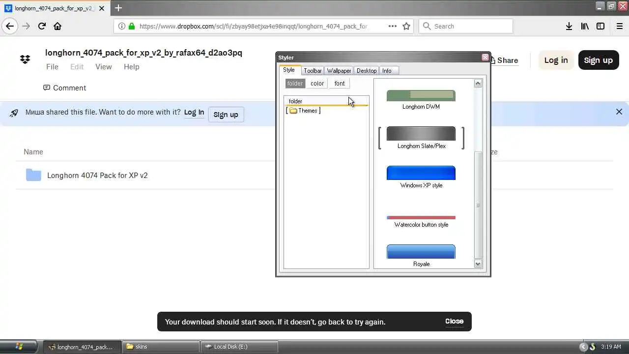Toggle the sidebar icon in toolbar
This screenshot has width=629, height=354.
600,26
